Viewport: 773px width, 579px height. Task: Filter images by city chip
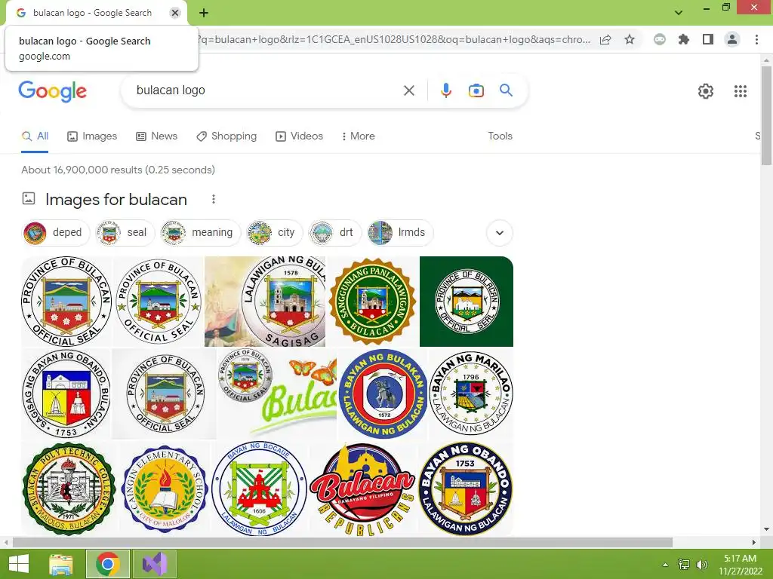[x=274, y=232]
